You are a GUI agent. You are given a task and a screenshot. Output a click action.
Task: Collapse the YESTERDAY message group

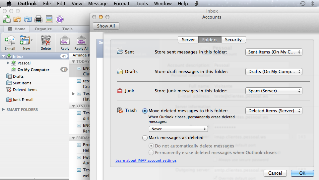pos(73,106)
